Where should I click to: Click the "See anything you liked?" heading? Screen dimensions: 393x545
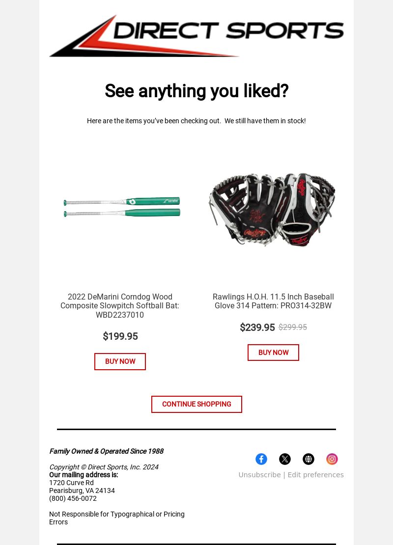tap(196, 91)
